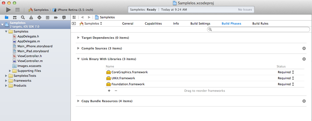Change Foundation.framework Required status stepper
Viewport: 312px width, 121px height.
click(293, 84)
